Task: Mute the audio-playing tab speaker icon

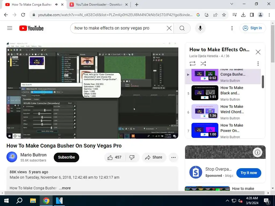Action: tap(56, 5)
